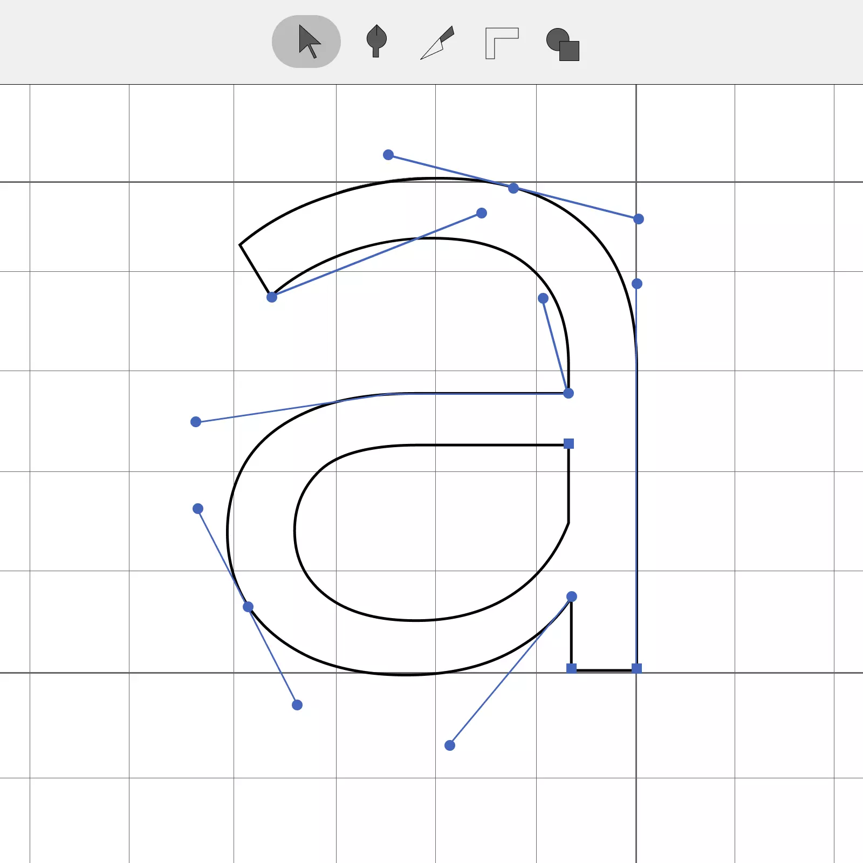This screenshot has width=863, height=863.
Task: Click the far-left handle of the bowl's top line
Action: coord(196,422)
